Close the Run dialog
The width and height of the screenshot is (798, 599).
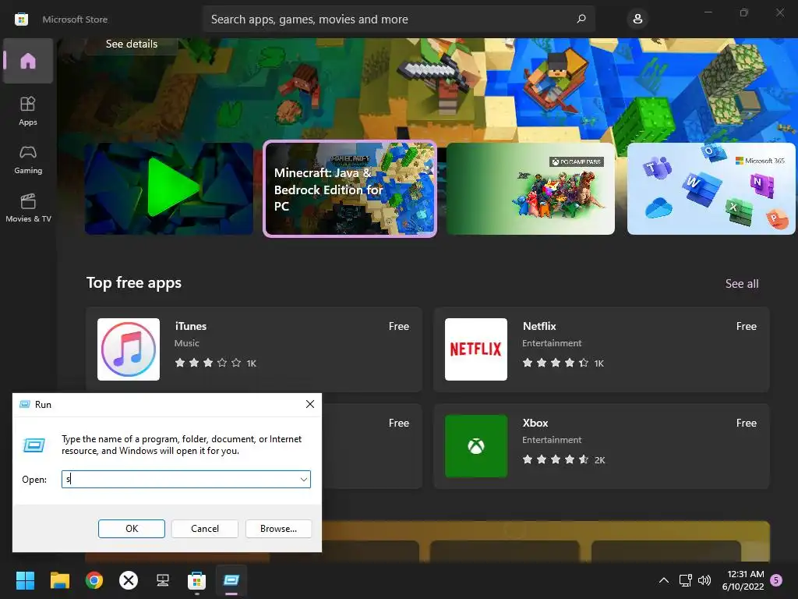tap(310, 404)
